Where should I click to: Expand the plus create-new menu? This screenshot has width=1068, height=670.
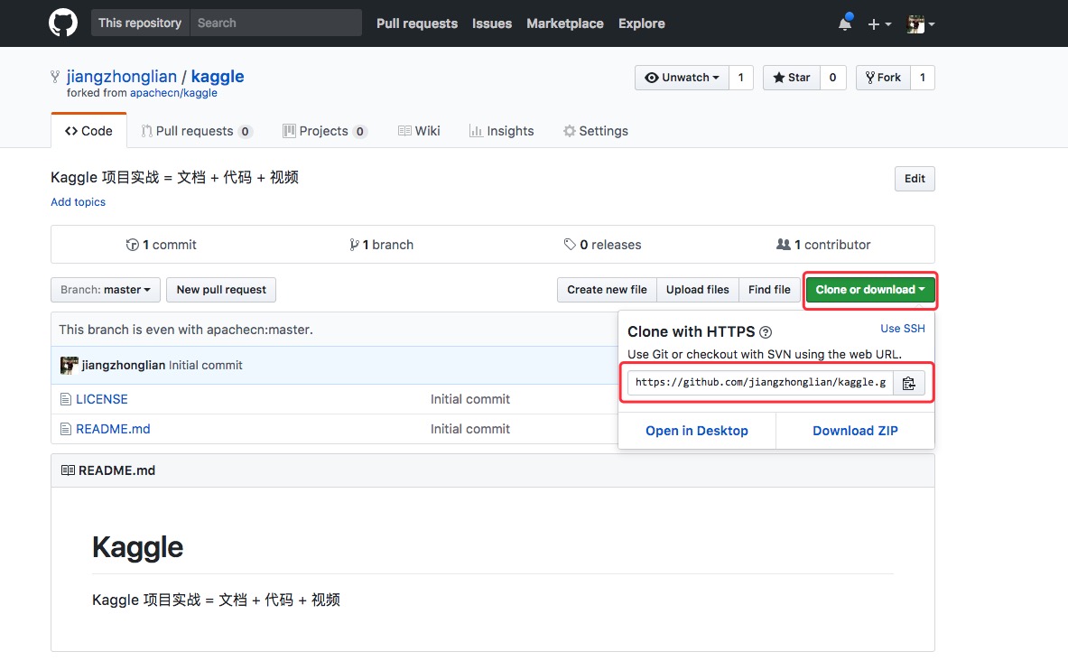point(879,24)
